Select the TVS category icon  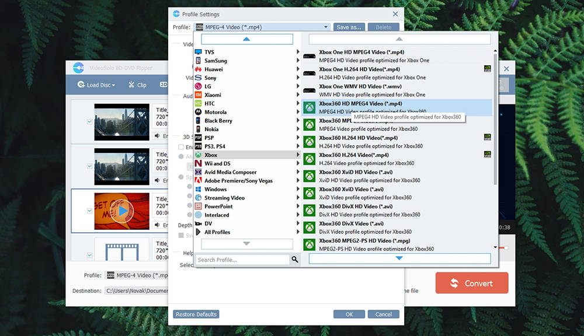point(198,52)
